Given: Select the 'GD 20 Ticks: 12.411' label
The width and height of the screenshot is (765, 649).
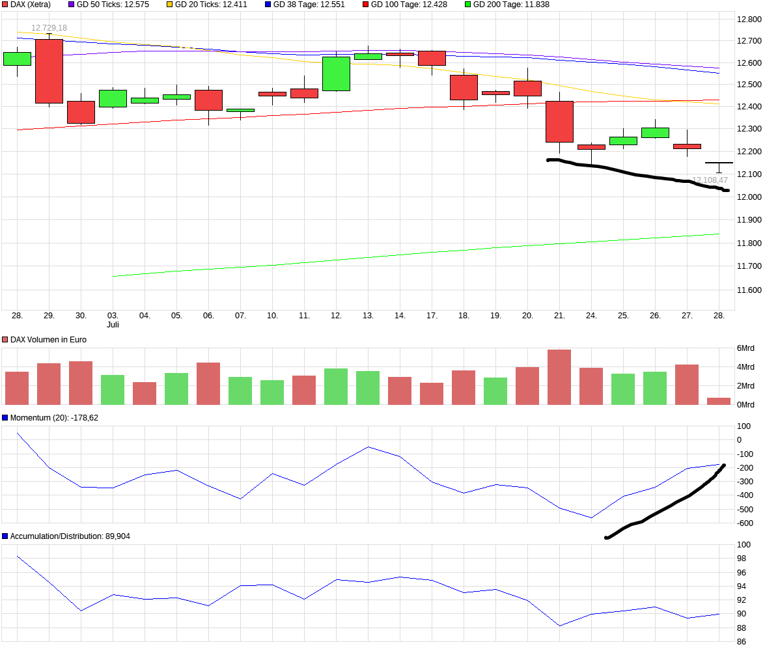Looking at the screenshot, I should pos(211,5).
